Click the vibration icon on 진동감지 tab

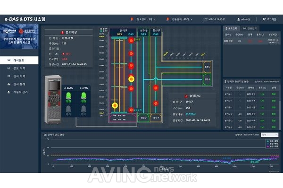click(x=244, y=28)
